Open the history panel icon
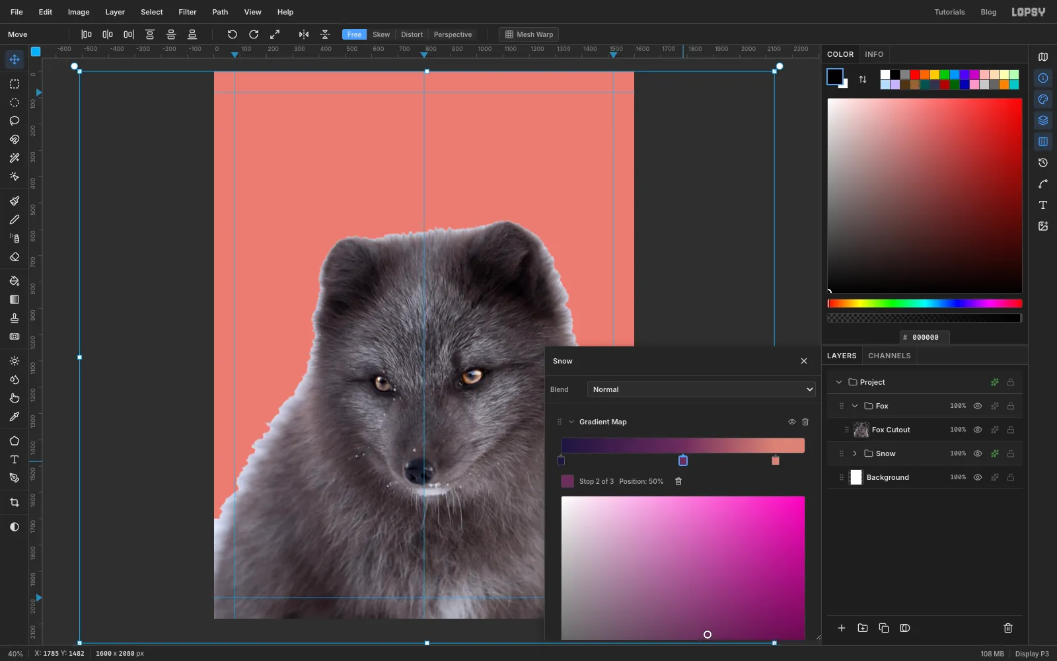This screenshot has height=661, width=1057. [1043, 163]
